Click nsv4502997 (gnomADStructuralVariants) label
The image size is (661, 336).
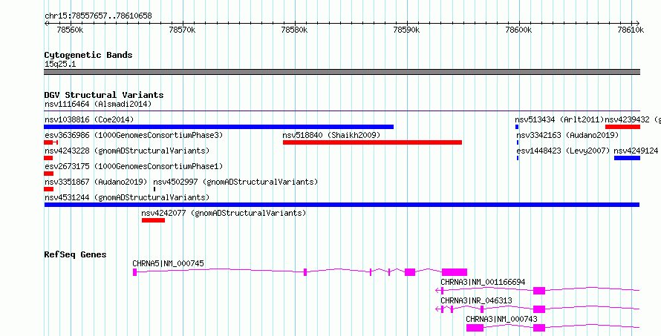coord(235,182)
